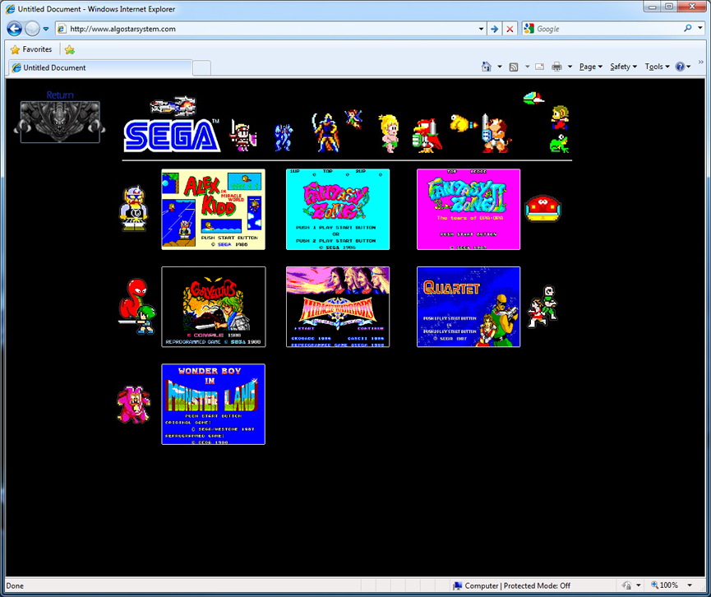Click the browser Back arrow button

click(x=14, y=29)
